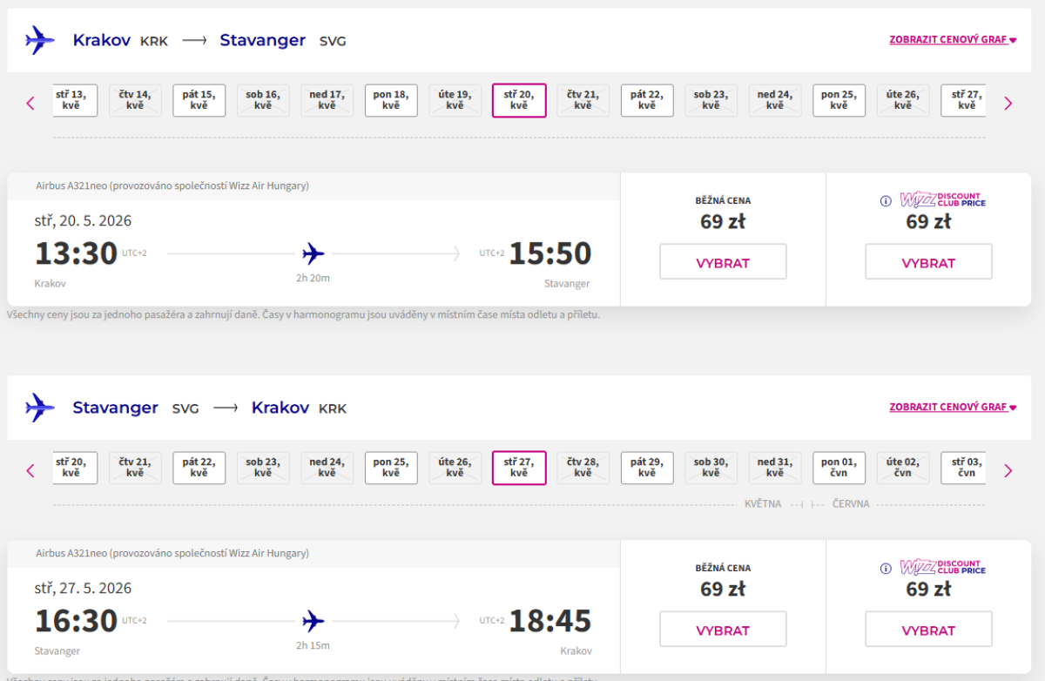
Task: Expand outbound price chart (Zobrazit cenový graf)
Action: tap(953, 40)
